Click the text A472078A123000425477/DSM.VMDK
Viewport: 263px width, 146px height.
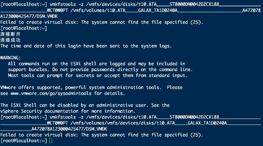pos(69,129)
